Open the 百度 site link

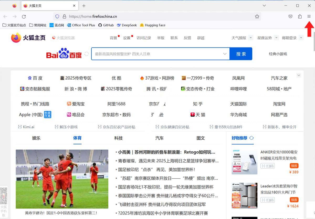pyautogui.click(x=35, y=78)
